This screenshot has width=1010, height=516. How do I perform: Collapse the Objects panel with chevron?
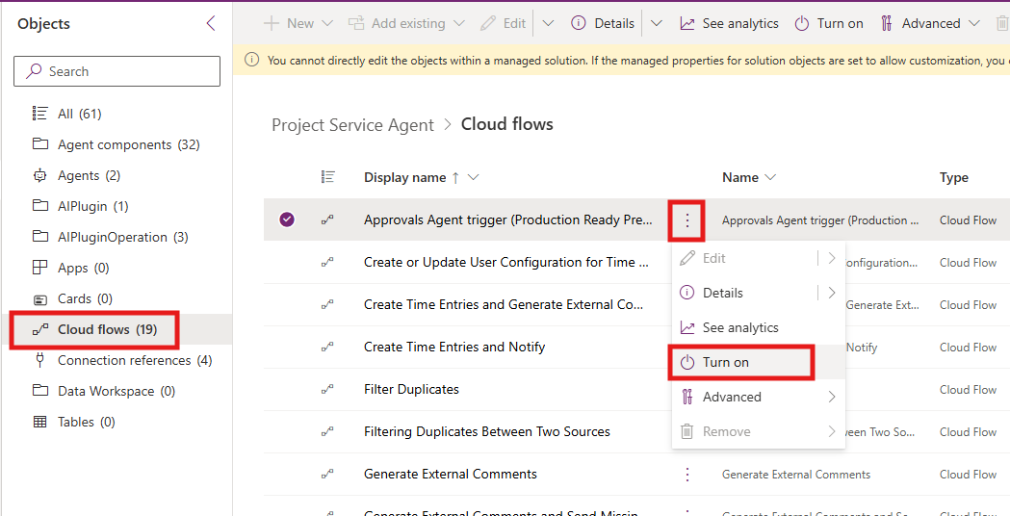point(211,24)
